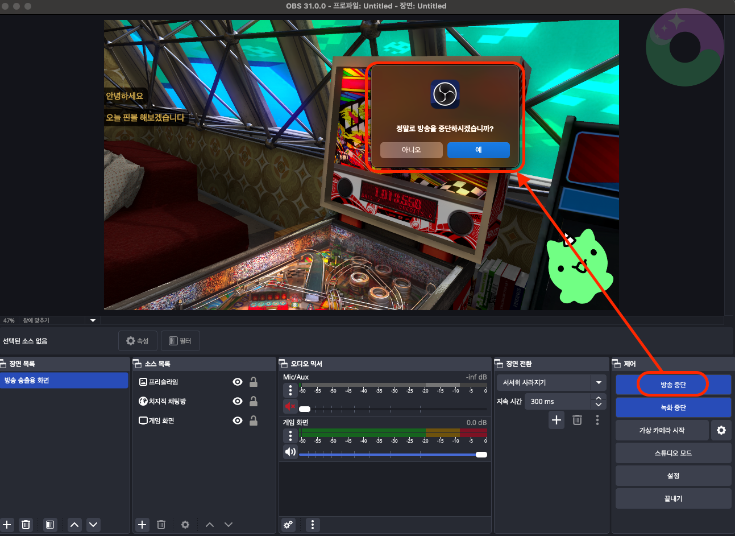Select the 치지직 채팅방 source row

click(204, 401)
